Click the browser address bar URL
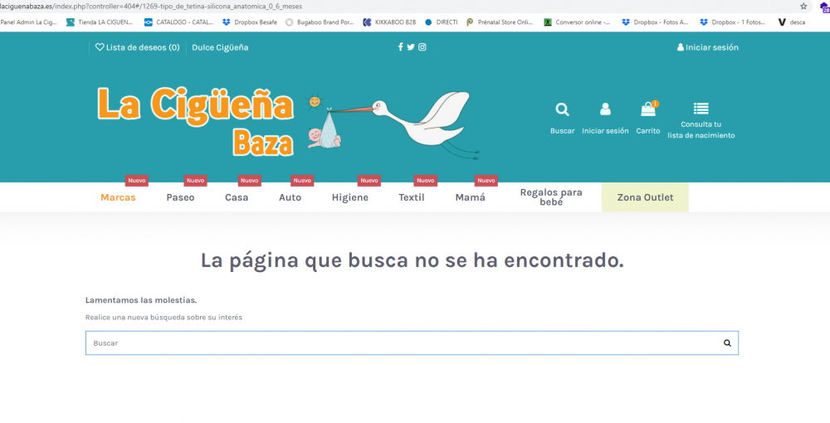Image resolution: width=830 pixels, height=423 pixels. [151, 7]
